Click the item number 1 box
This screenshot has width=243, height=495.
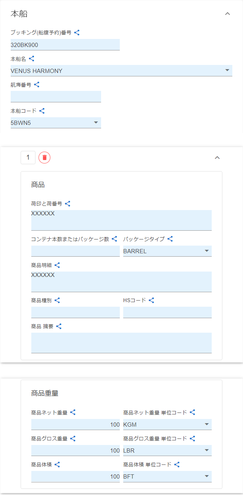(x=28, y=157)
